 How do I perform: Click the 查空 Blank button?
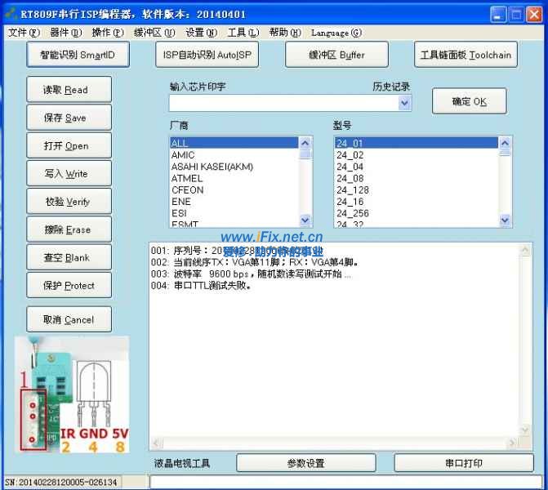(x=69, y=257)
